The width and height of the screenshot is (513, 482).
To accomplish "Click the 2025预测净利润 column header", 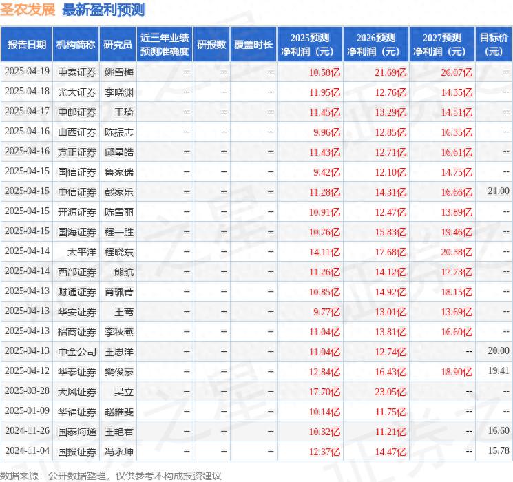I will tap(310, 45).
